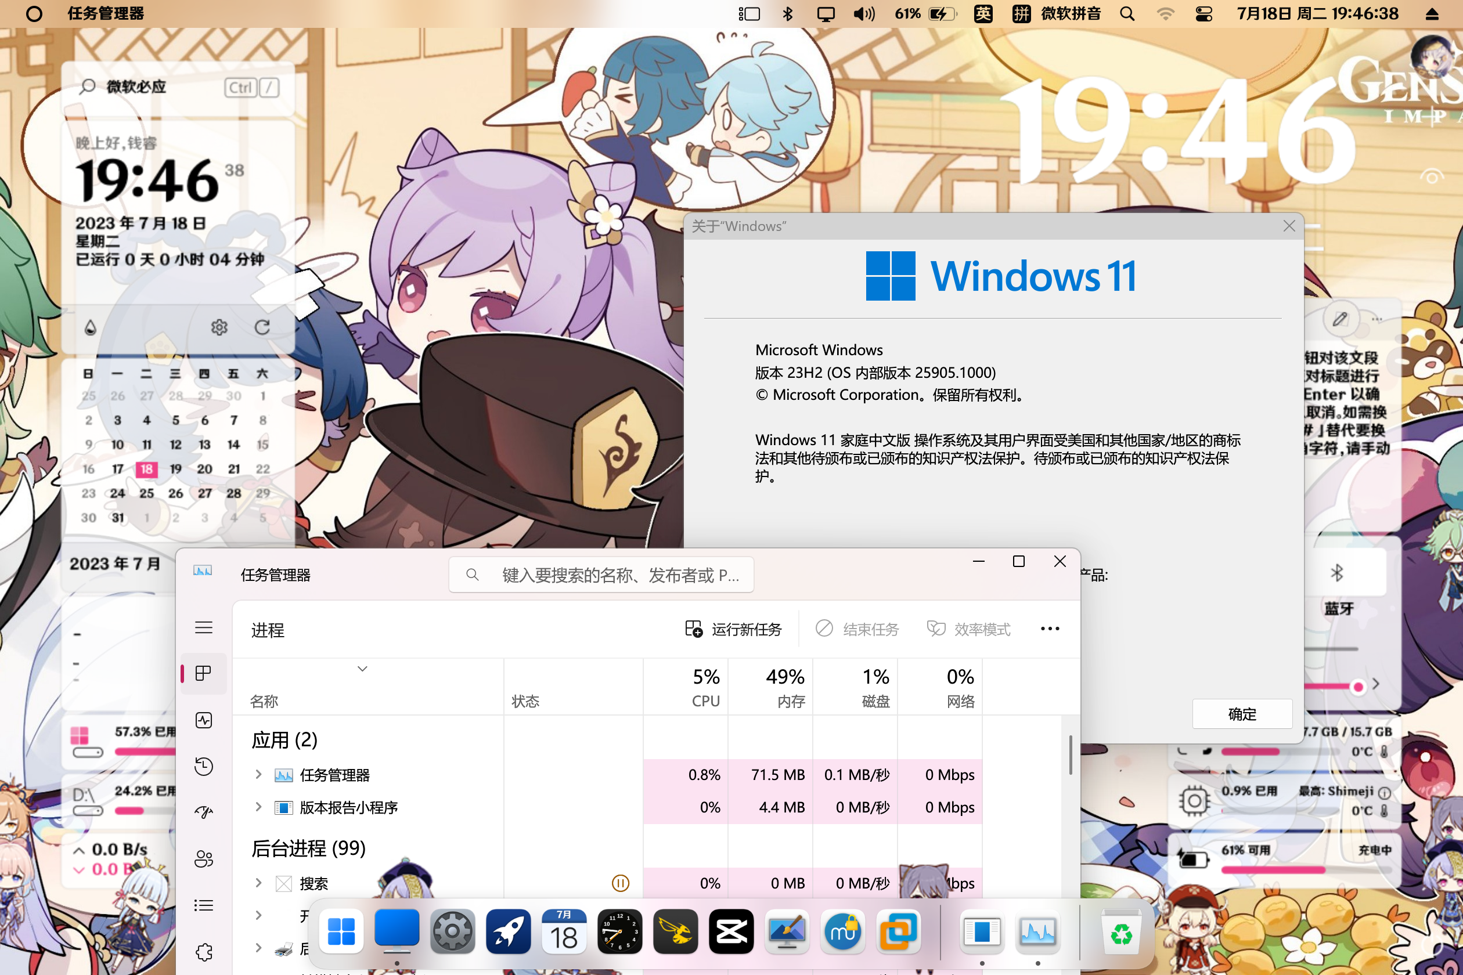Open the date and time in the menu bar
1463x975 pixels.
(1317, 14)
